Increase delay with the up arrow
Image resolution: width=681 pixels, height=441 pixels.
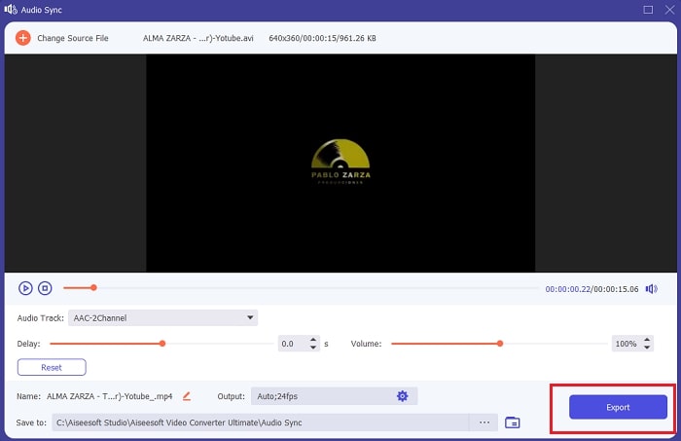pyautogui.click(x=313, y=340)
